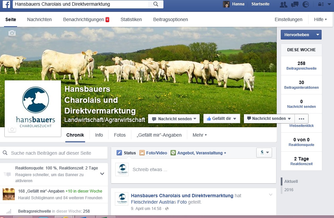
Task: Click the profile picture camera icon
Action: [12, 129]
